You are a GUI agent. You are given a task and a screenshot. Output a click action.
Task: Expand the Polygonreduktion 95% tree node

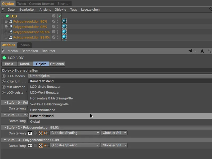point(6,27)
